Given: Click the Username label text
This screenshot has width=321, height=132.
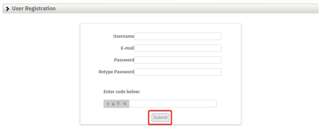Looking at the screenshot, I should (124, 36).
